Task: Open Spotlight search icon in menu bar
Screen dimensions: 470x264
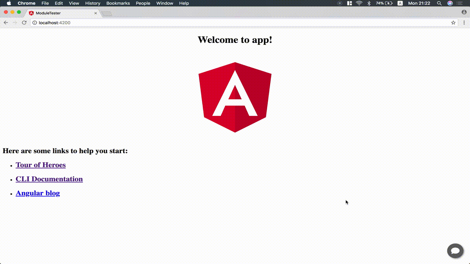Action: pyautogui.click(x=440, y=3)
